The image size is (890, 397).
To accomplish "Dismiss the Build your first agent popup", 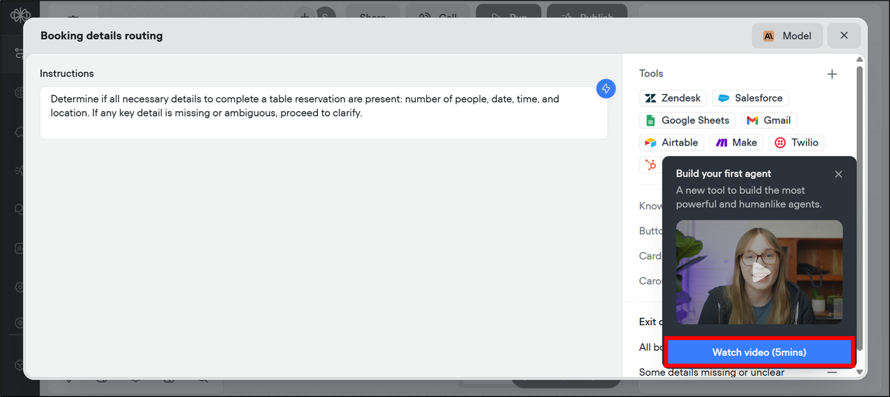I will point(838,174).
